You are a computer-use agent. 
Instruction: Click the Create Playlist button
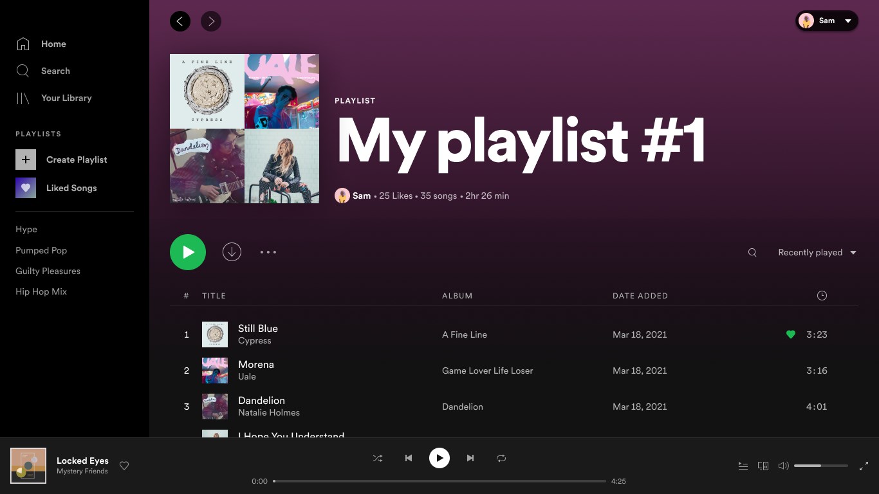(77, 160)
